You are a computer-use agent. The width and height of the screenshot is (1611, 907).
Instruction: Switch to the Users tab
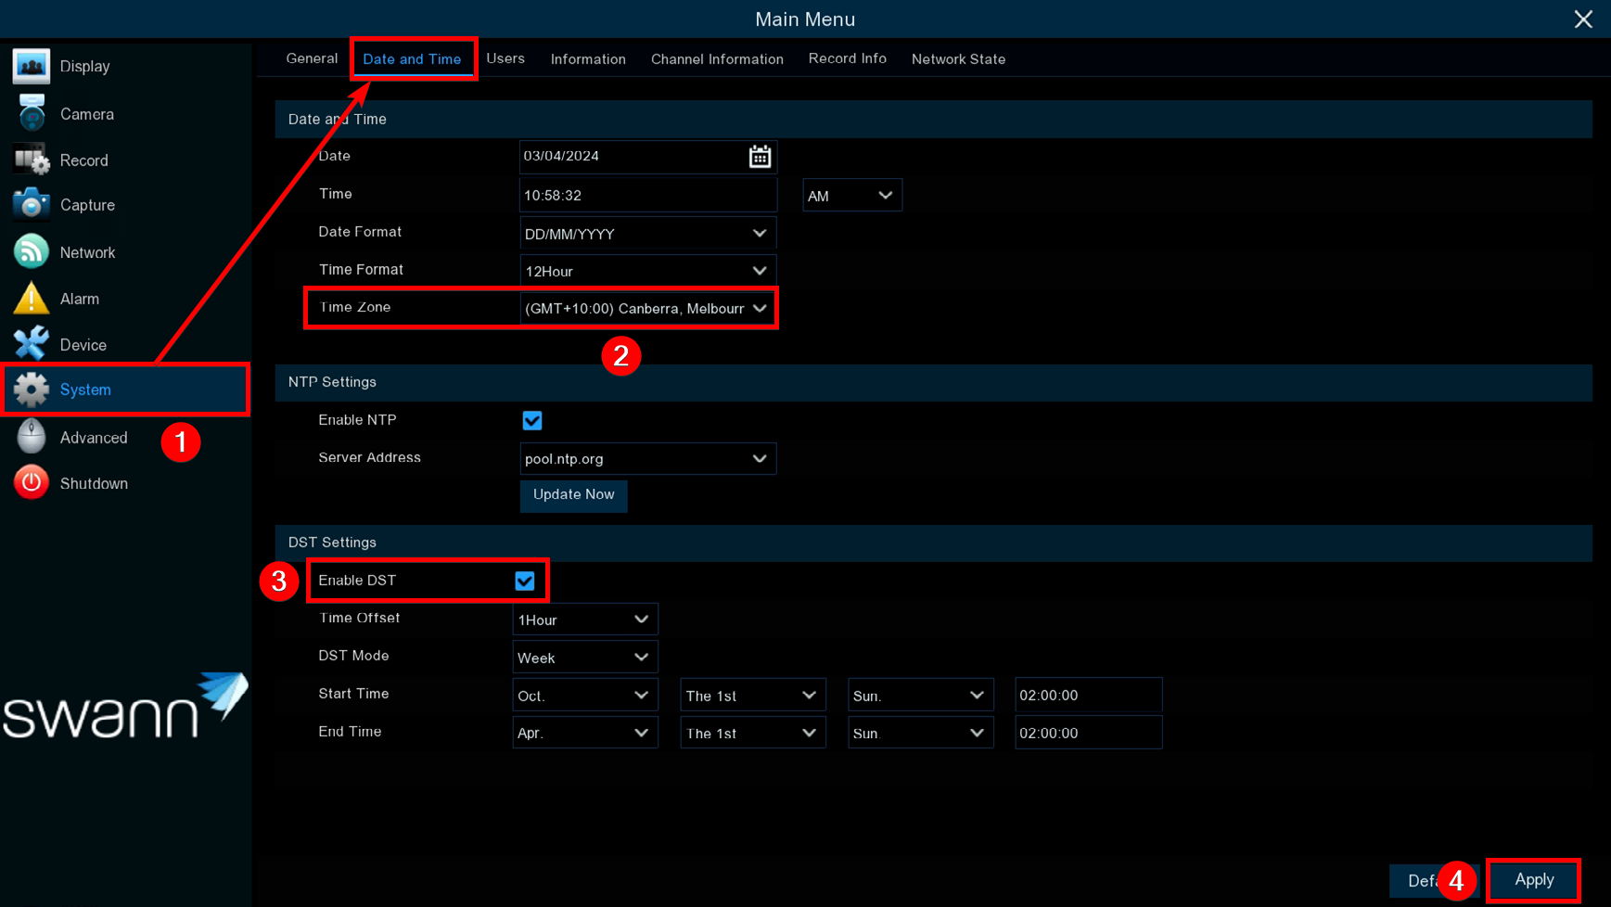point(505,58)
